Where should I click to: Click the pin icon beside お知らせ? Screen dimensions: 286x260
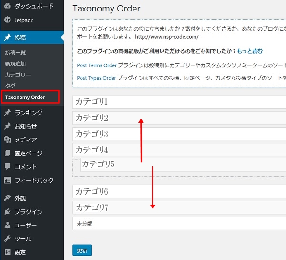pos(8,126)
